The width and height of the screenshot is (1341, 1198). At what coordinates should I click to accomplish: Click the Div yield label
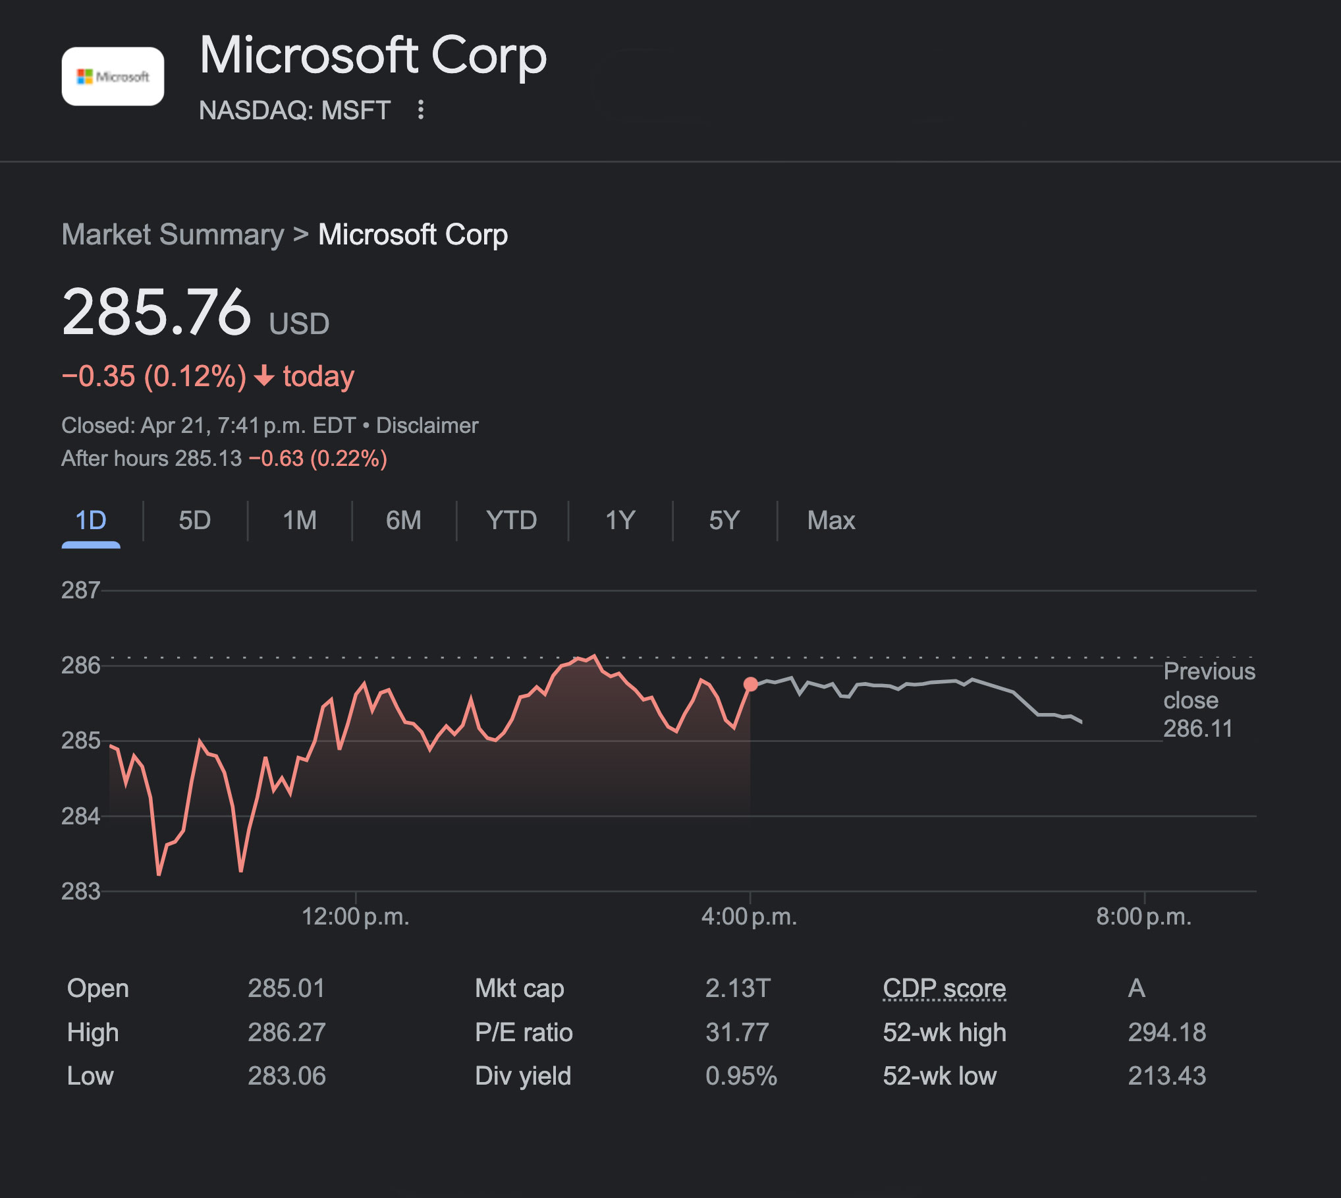[523, 1076]
